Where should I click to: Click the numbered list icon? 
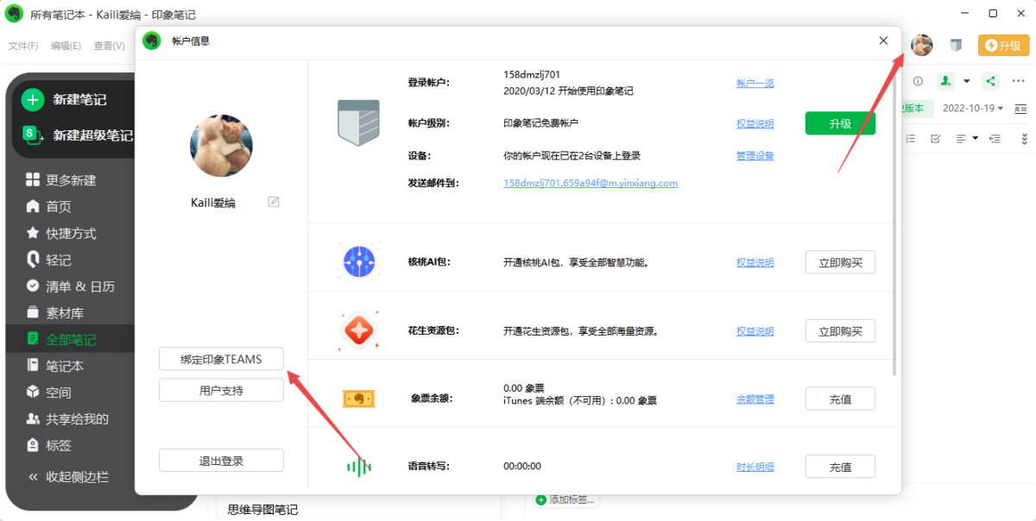click(910, 138)
